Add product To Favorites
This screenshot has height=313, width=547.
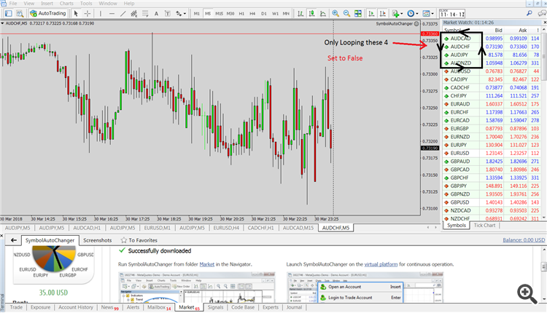pos(139,240)
